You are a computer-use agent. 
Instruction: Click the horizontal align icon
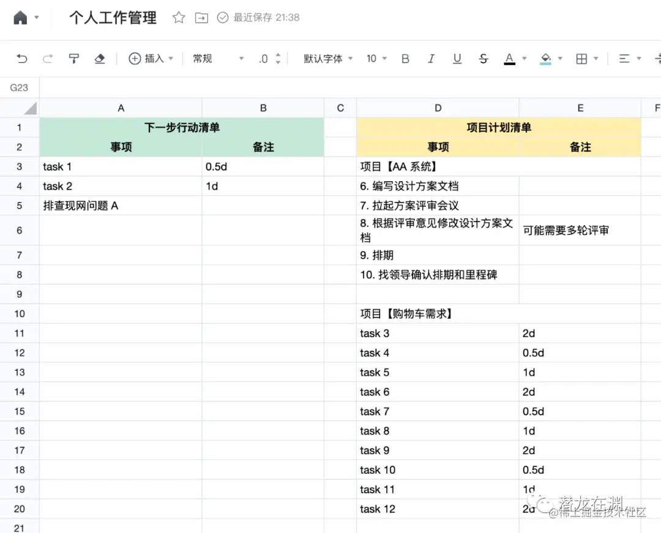coord(624,59)
